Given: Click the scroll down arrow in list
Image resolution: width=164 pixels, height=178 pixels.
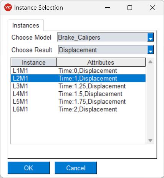Looking at the screenshot, I should (x=150, y=140).
